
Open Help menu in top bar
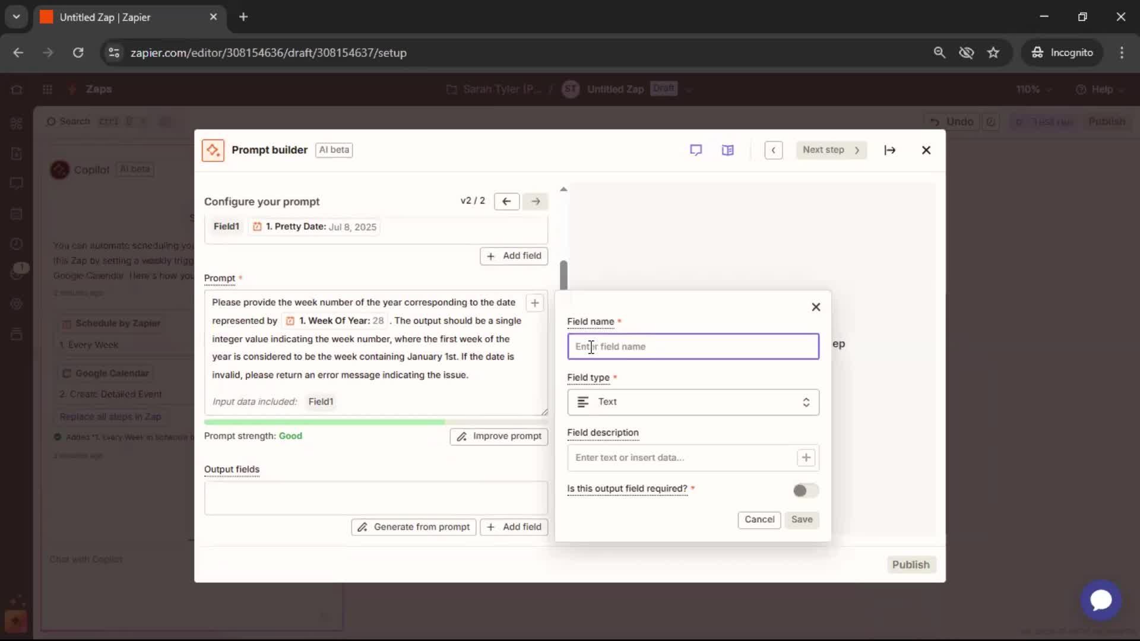click(x=1100, y=90)
